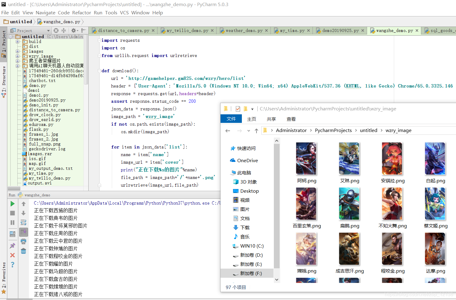Pin the Run tab with pushpin icon
Image resolution: width=456 pixels, height=300 pixels.
12,245
